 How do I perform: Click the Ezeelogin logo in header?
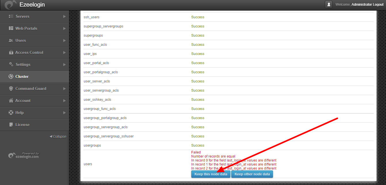10,5
